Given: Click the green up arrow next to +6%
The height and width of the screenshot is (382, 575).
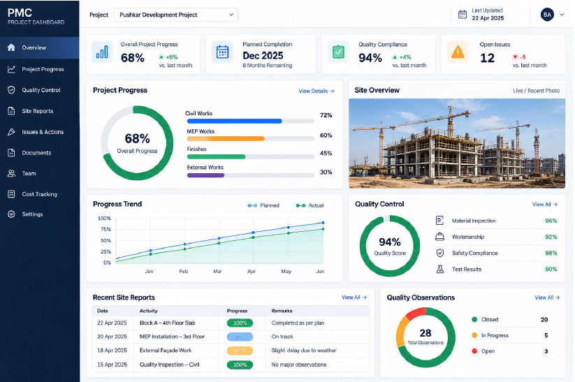Looking at the screenshot, I should [x=161, y=57].
